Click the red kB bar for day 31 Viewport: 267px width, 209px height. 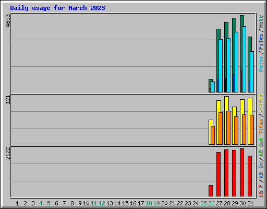coord(250,176)
